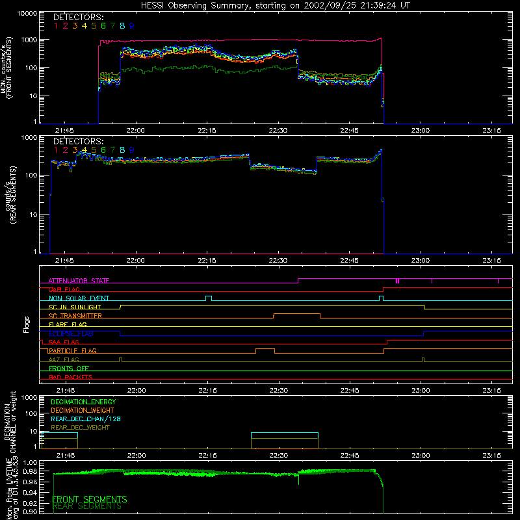Click the REAR_DEC_WEIGHT legend entry
Viewport: 520px width, 520px height.
pos(80,428)
